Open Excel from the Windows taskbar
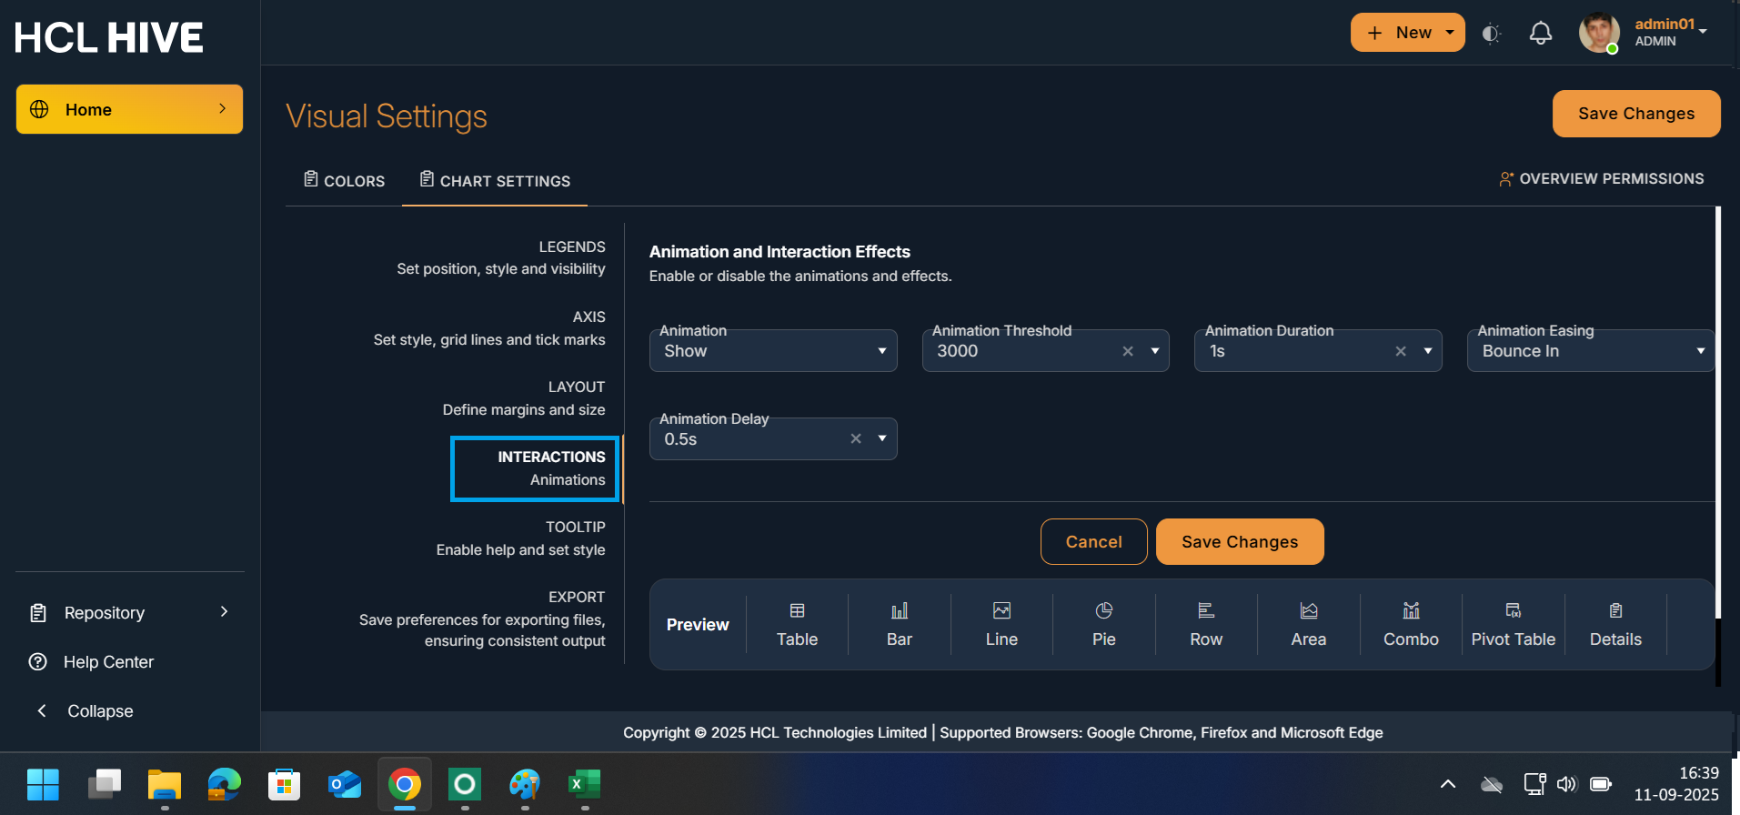This screenshot has width=1740, height=815. [584, 784]
